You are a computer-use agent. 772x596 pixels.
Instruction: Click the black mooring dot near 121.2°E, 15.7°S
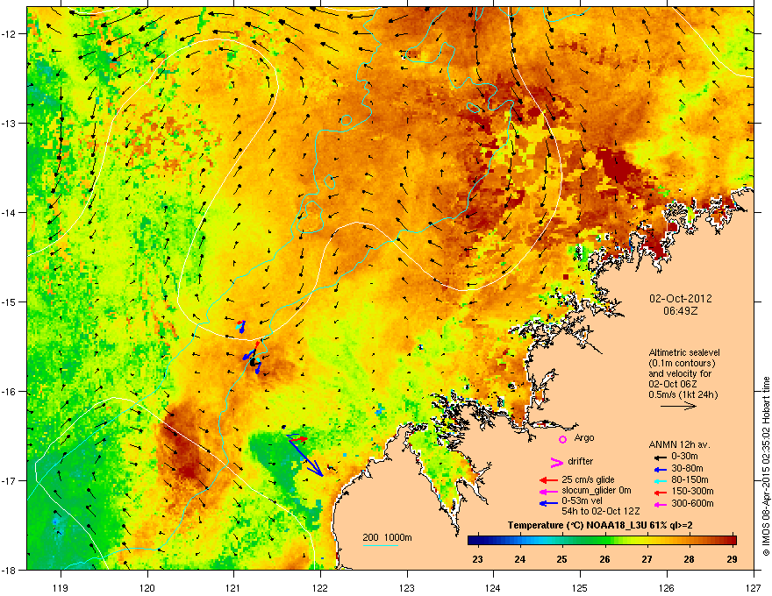253,362
